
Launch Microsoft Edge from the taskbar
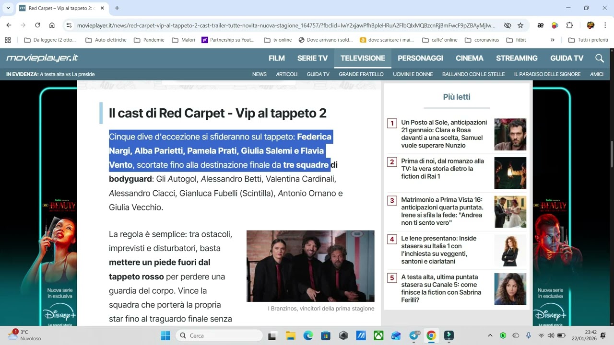pyautogui.click(x=308, y=335)
